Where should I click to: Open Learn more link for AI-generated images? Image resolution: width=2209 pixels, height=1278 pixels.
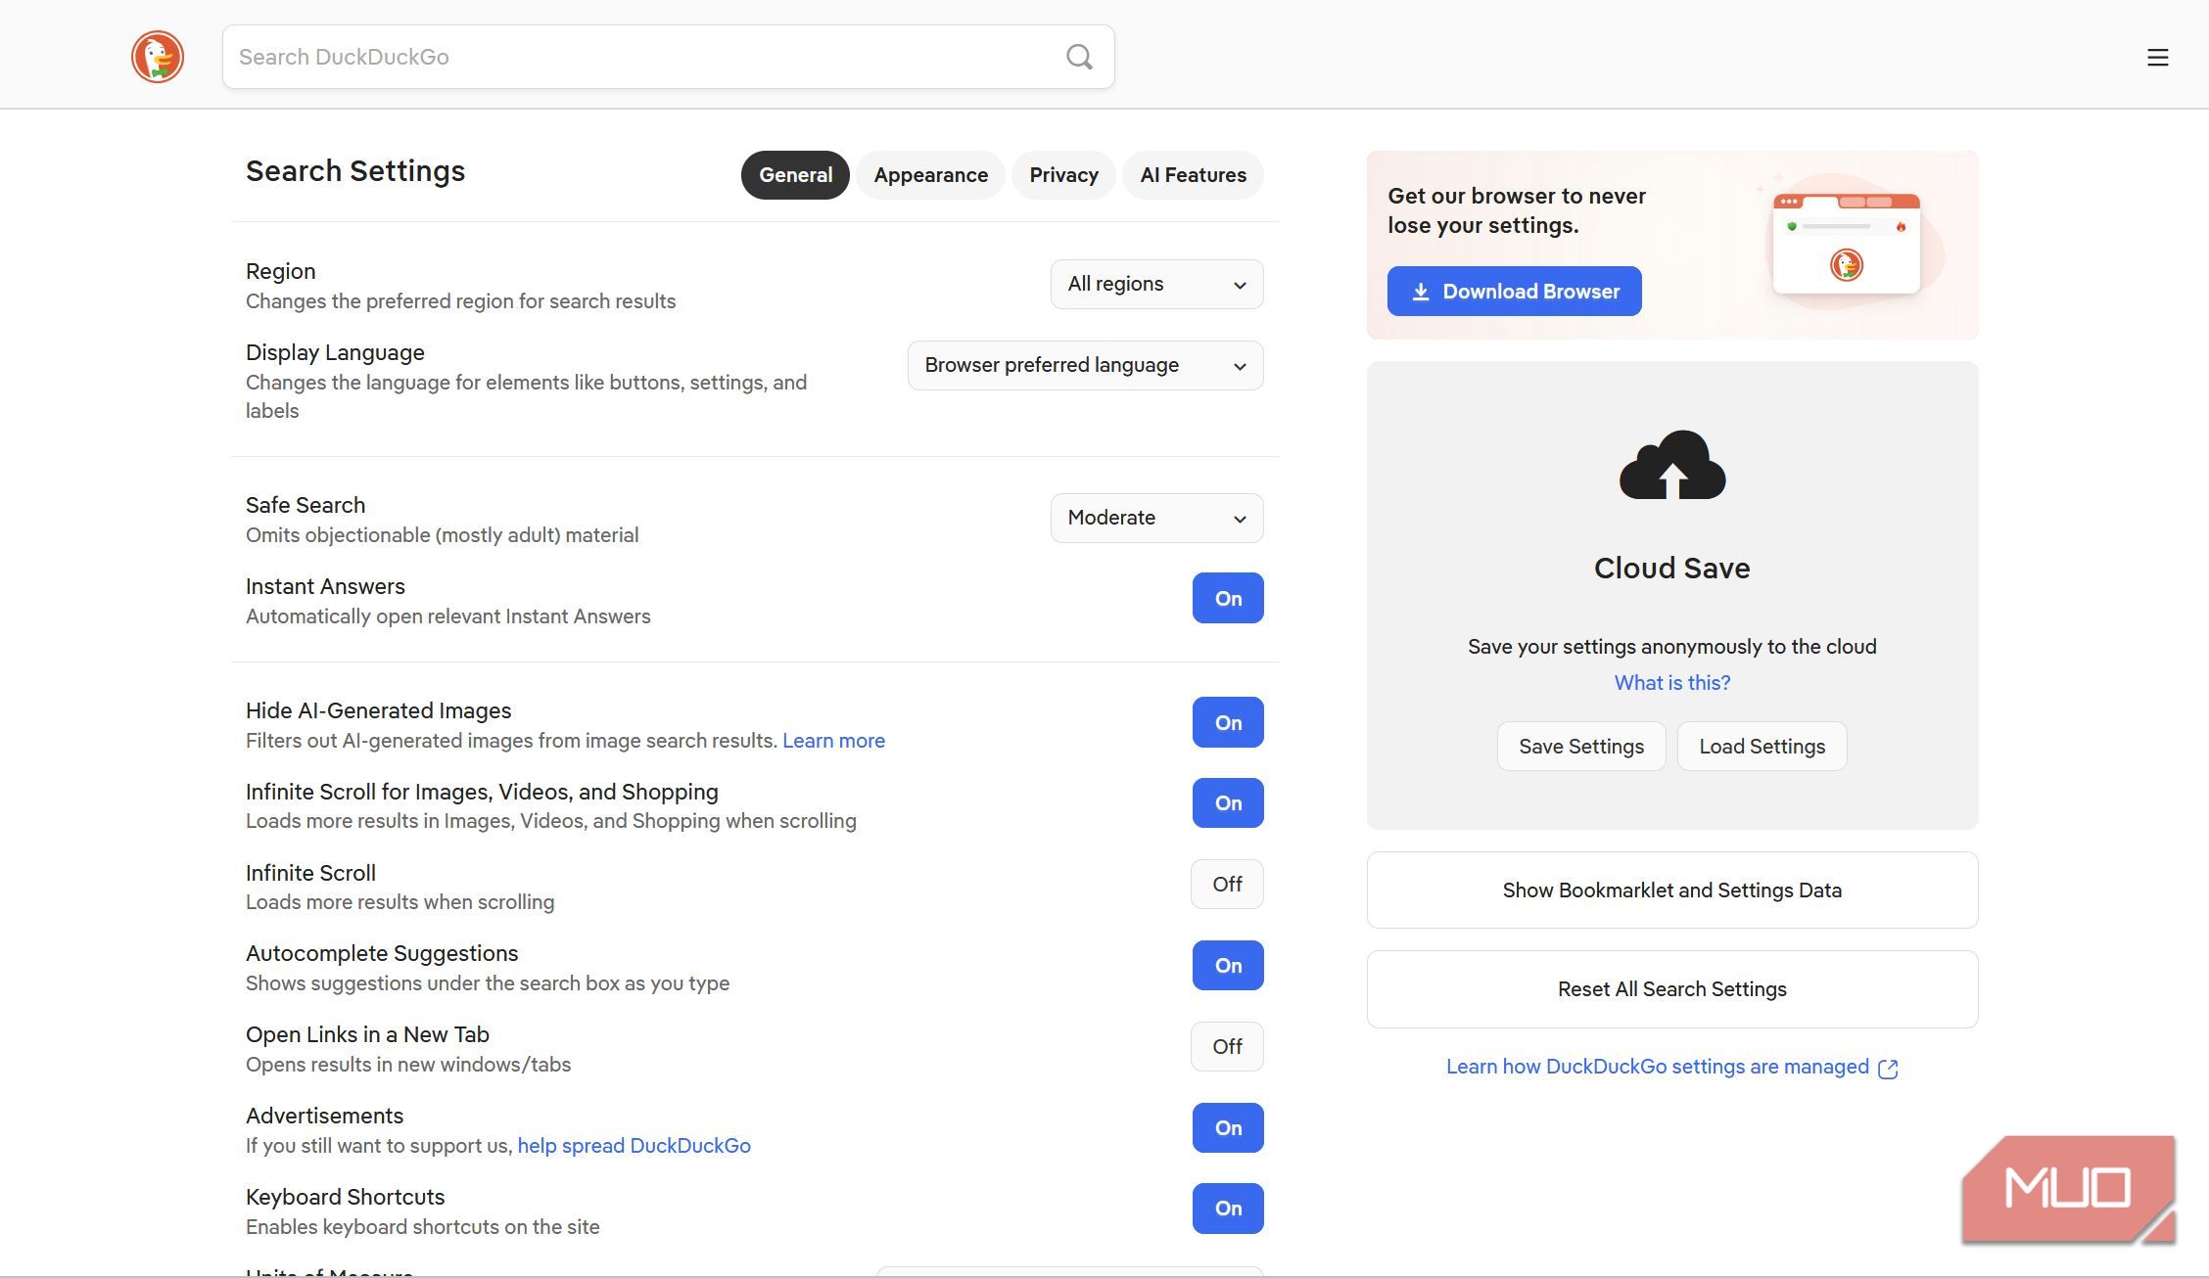click(x=833, y=741)
